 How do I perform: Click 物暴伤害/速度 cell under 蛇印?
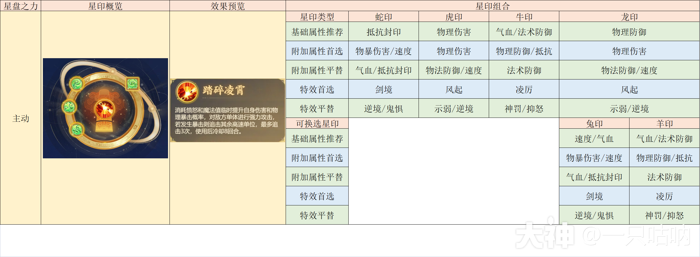pyautogui.click(x=384, y=51)
